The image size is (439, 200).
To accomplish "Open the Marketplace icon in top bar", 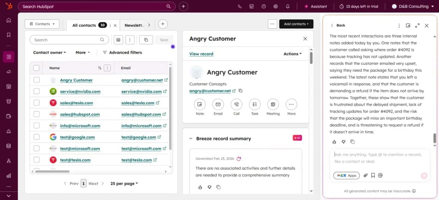I will click(x=251, y=6).
